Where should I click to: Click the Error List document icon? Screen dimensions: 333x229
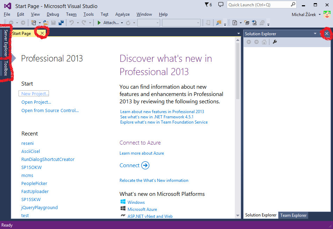coord(234,23)
